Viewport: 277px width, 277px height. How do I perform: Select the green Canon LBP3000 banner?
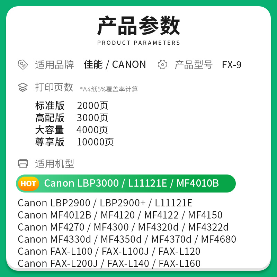[126, 184]
